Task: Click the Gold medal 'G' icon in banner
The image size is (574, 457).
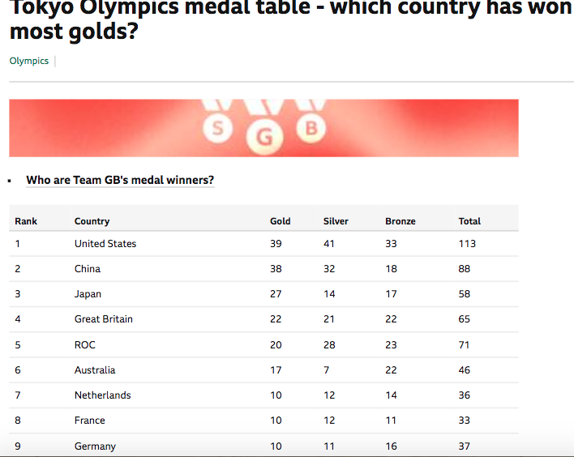Action: [264, 137]
